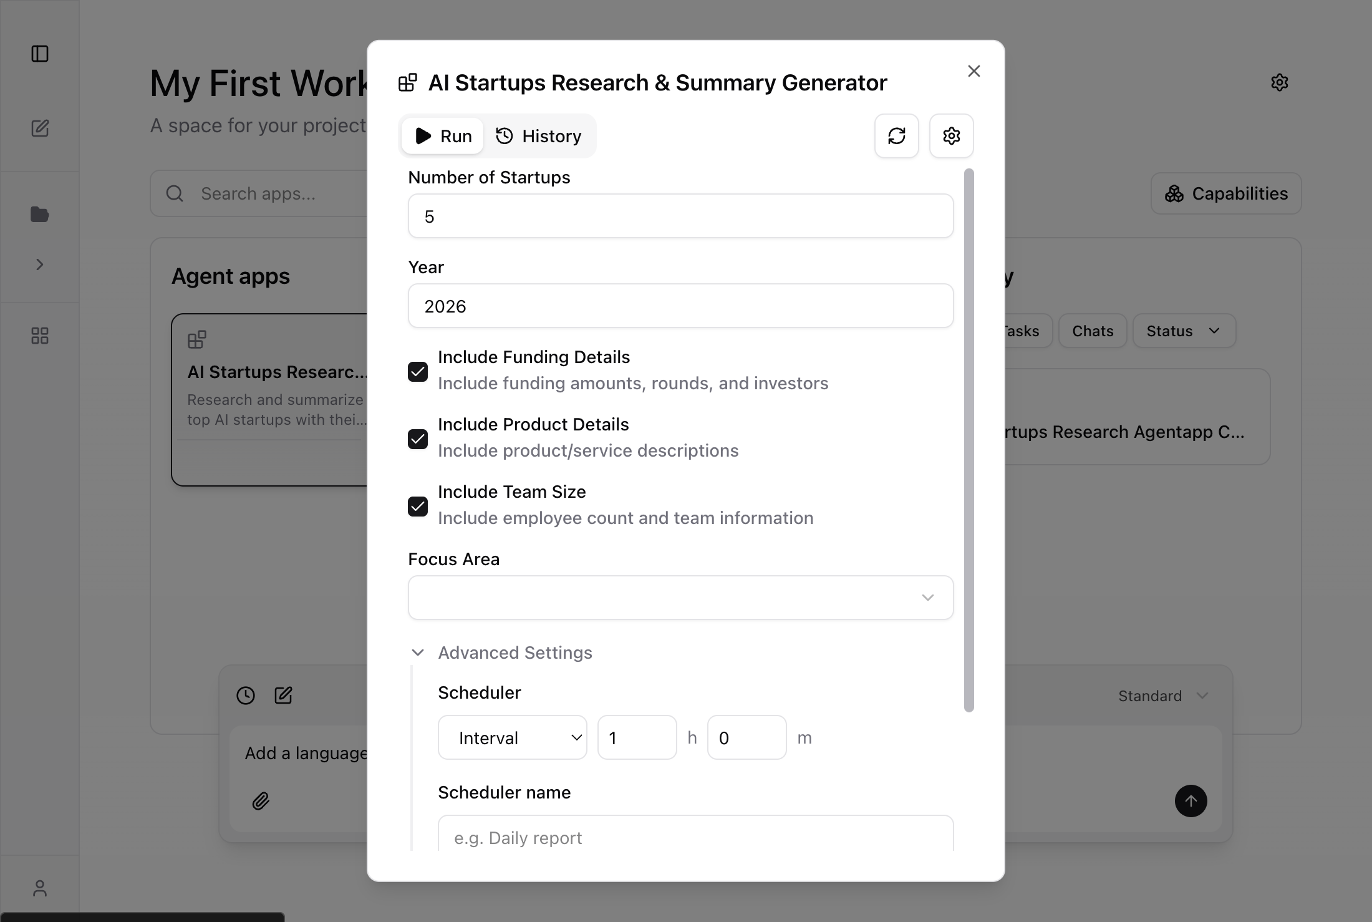The width and height of the screenshot is (1372, 922).
Task: Uncheck Include Funding Details
Action: 418,371
